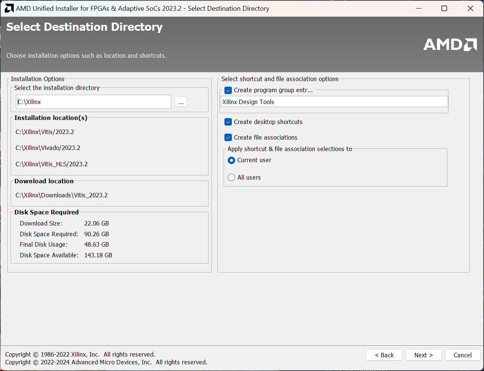Click the Vitis/2023.2 installation location path
This screenshot has height=371, width=484.
coord(45,132)
